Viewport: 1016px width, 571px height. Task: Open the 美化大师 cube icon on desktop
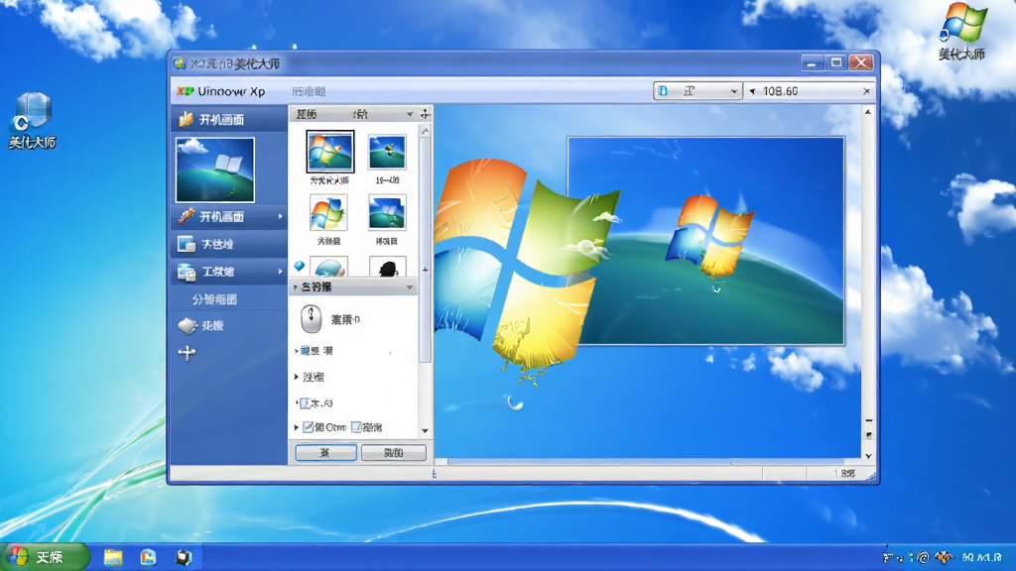[x=32, y=111]
